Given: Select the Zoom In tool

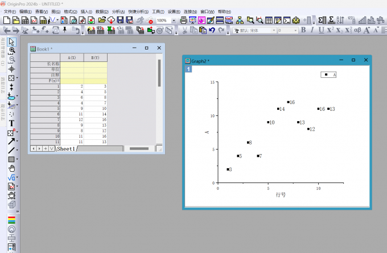Looking at the screenshot, I should 11,51.
